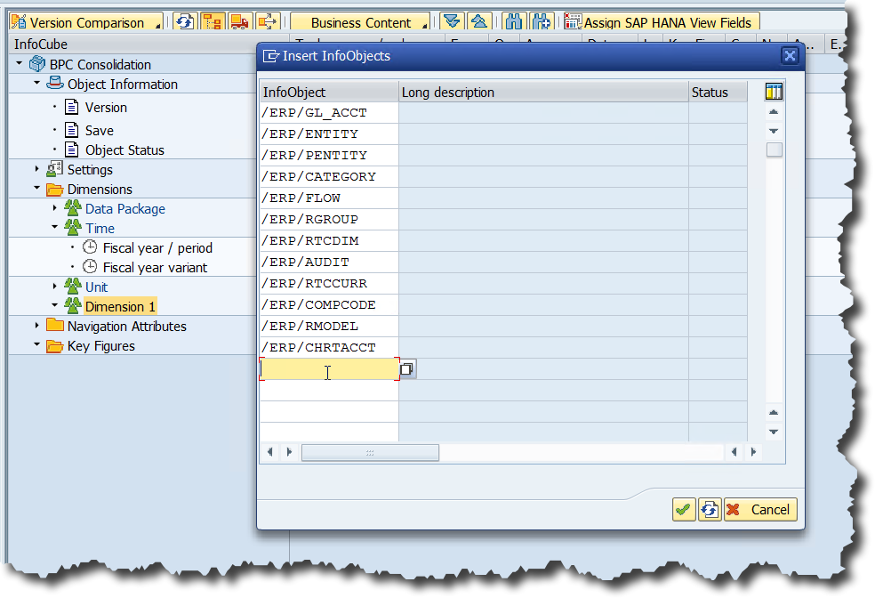The height and width of the screenshot is (598, 875).
Task: Click the refresh icon beside Cancel
Action: click(710, 510)
